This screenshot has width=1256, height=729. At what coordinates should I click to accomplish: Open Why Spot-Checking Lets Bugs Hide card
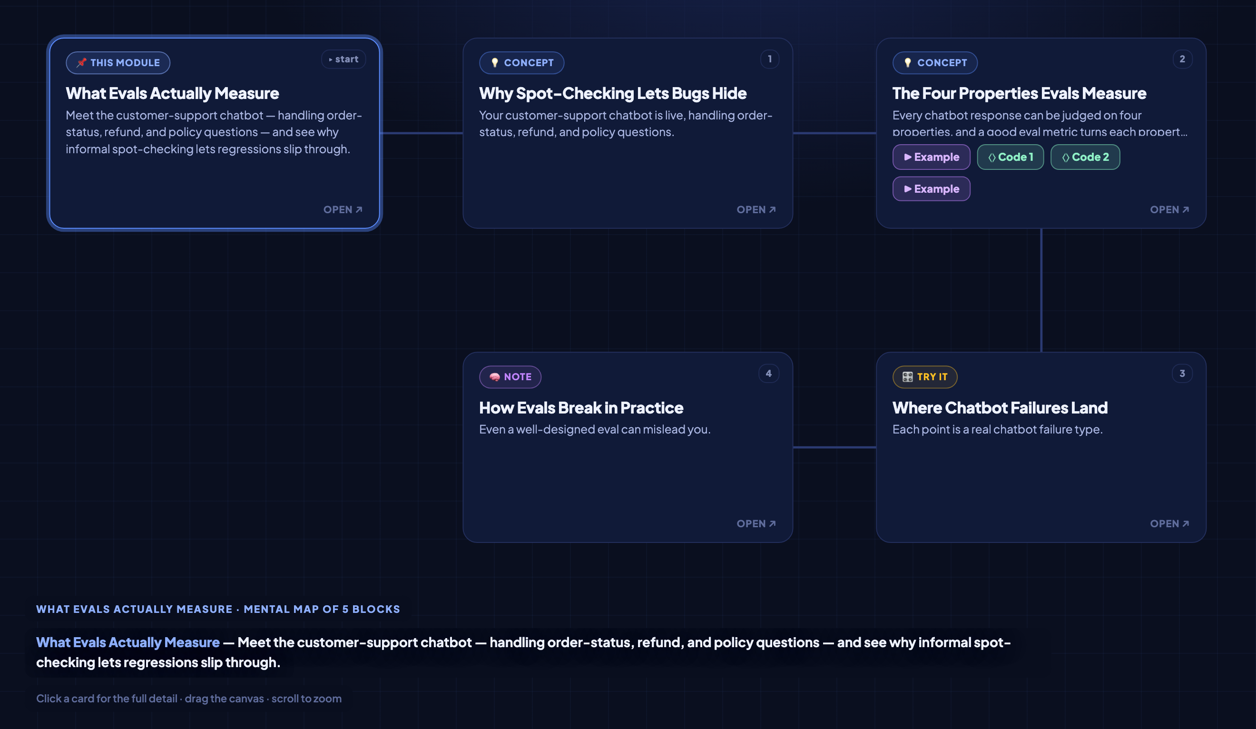[x=756, y=210]
